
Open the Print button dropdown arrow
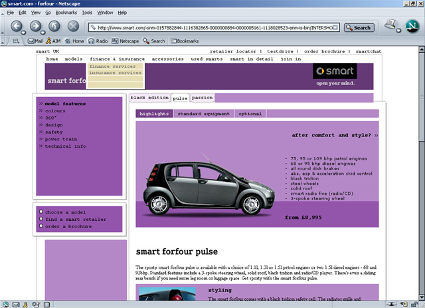(398, 31)
